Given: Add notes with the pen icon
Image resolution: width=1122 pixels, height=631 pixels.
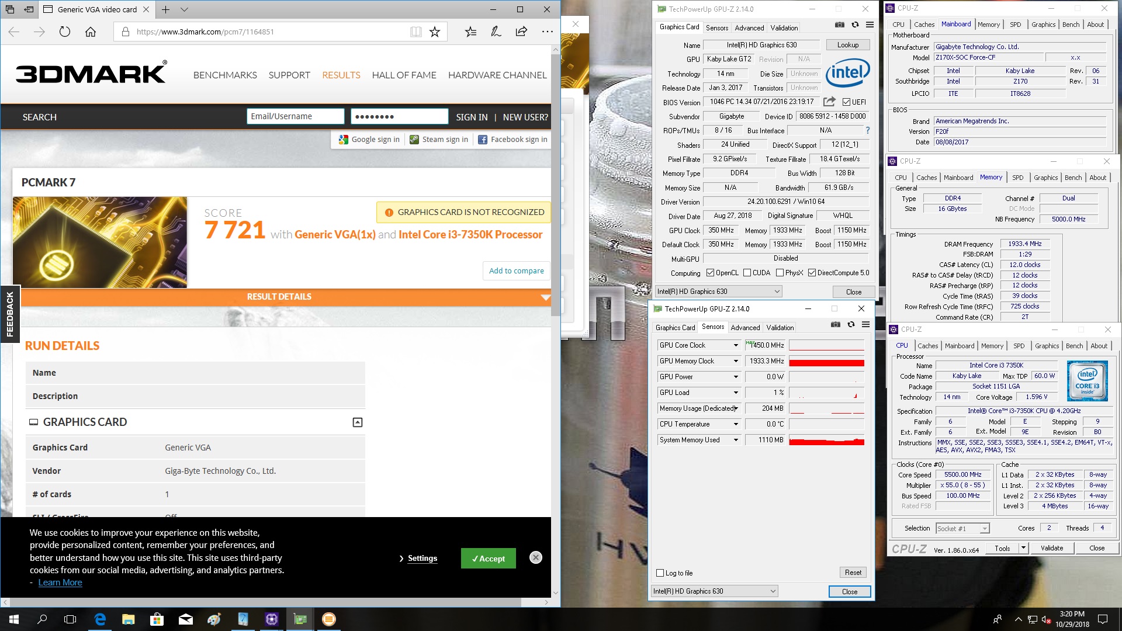Looking at the screenshot, I should (496, 32).
